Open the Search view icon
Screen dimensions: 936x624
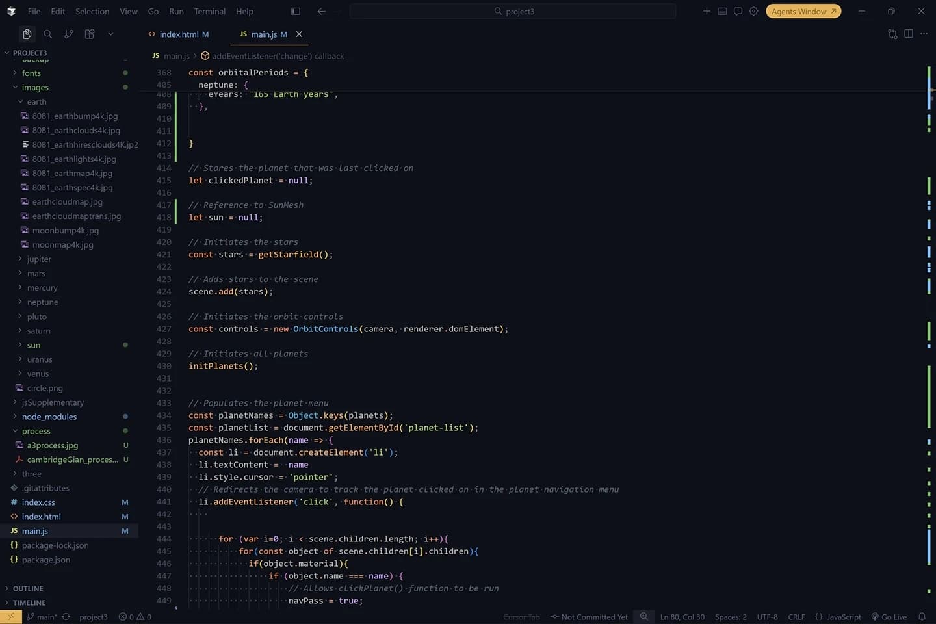[47, 34]
